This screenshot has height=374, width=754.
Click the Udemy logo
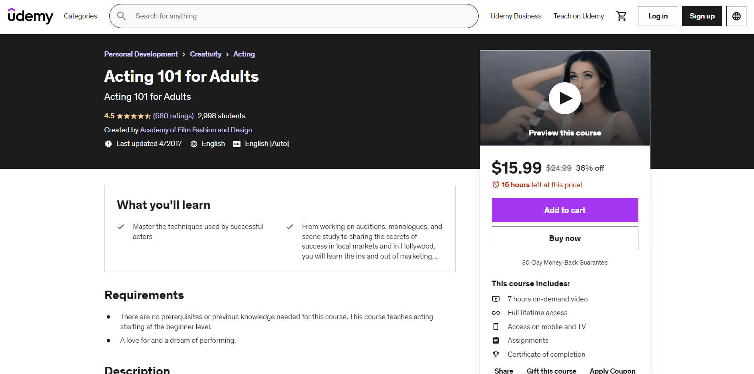(x=31, y=16)
